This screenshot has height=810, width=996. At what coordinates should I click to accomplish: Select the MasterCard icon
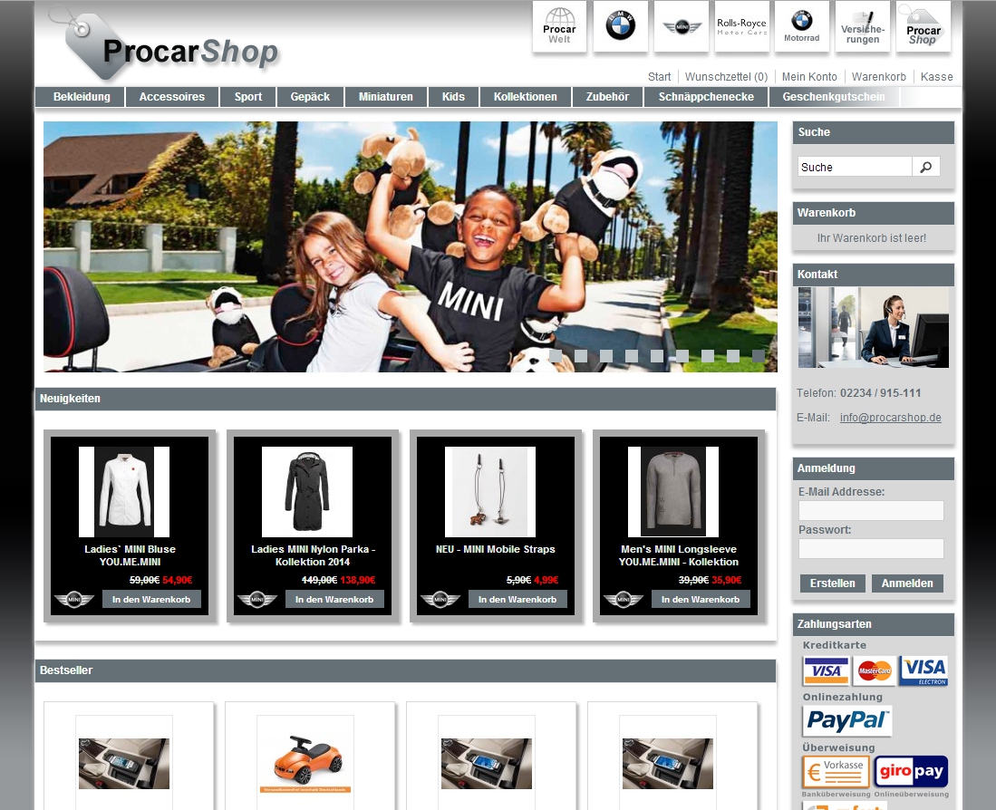[x=875, y=671]
